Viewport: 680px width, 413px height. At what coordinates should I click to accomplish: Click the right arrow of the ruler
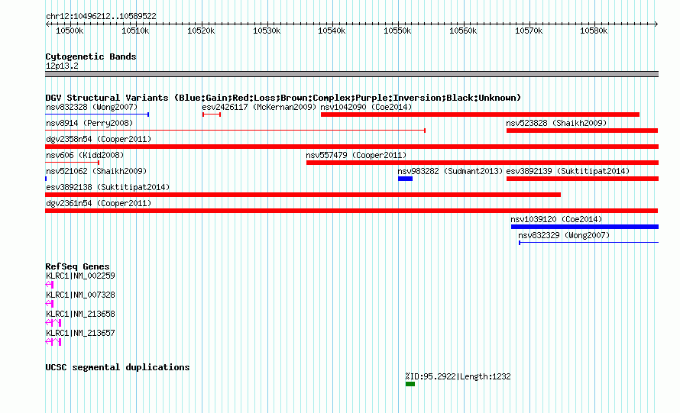[x=656, y=24]
